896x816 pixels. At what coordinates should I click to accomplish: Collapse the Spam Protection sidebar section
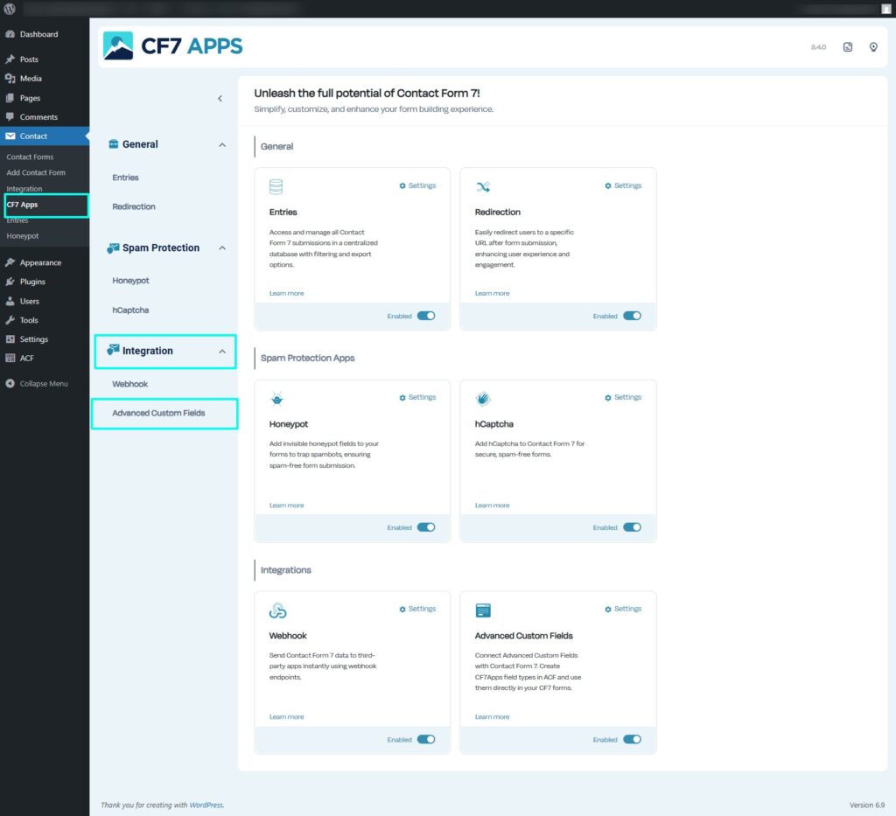(222, 248)
